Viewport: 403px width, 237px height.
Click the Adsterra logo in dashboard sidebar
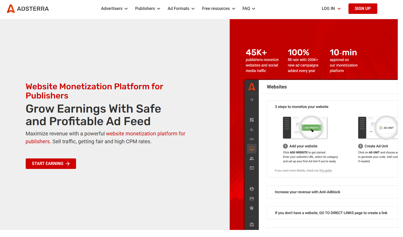point(252,87)
